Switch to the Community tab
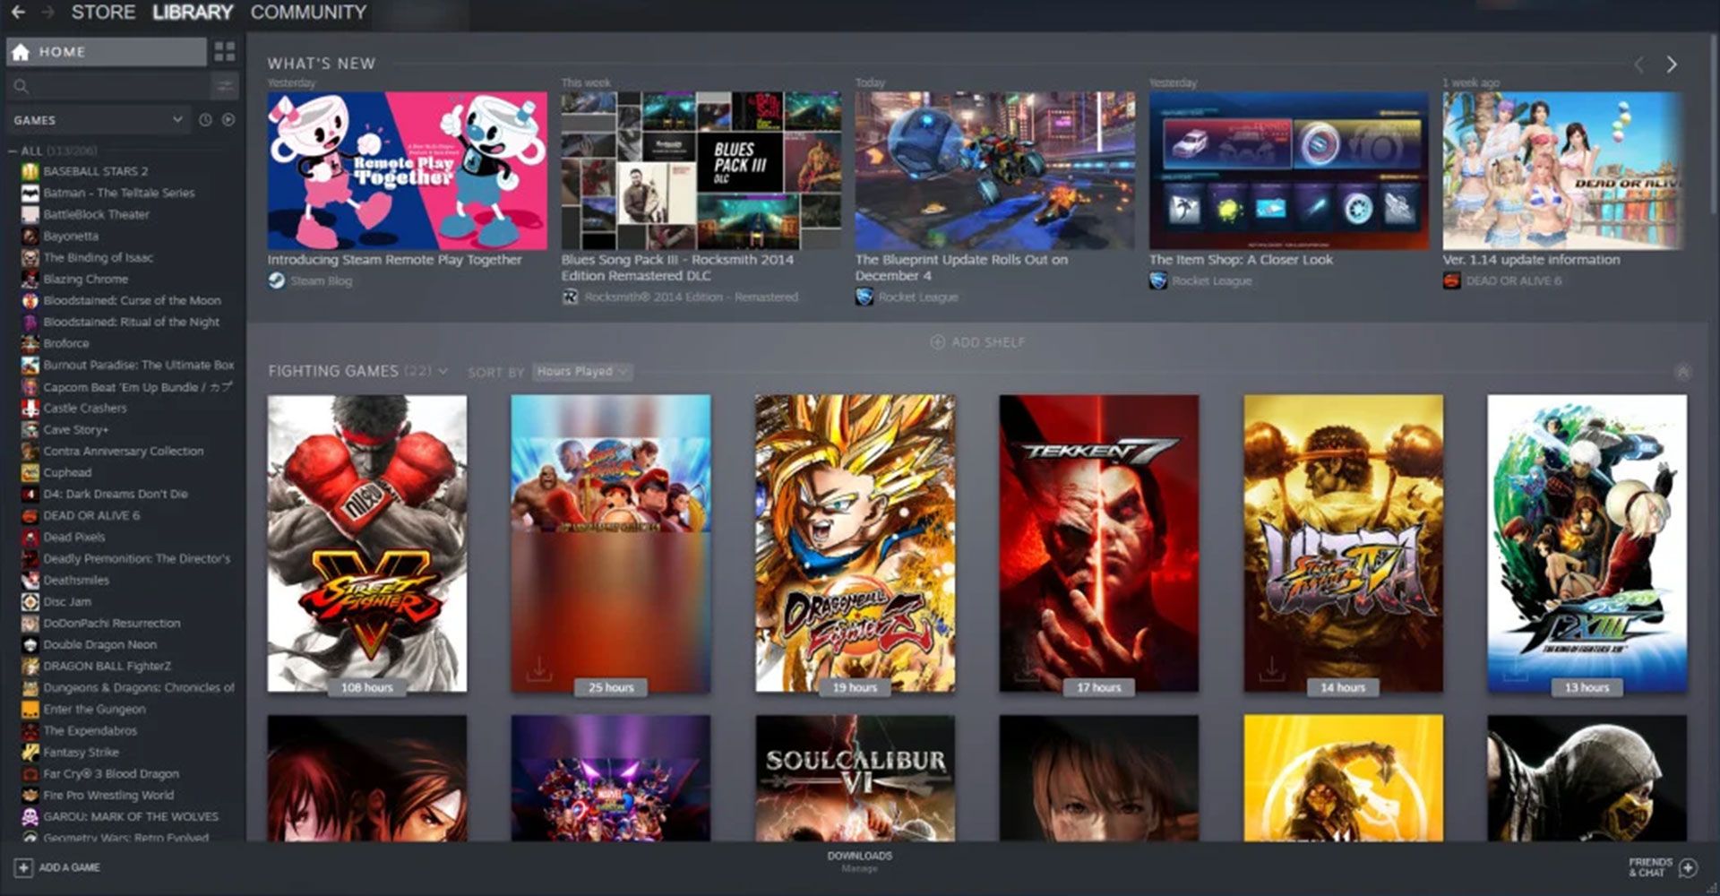This screenshot has width=1720, height=896. 308,13
